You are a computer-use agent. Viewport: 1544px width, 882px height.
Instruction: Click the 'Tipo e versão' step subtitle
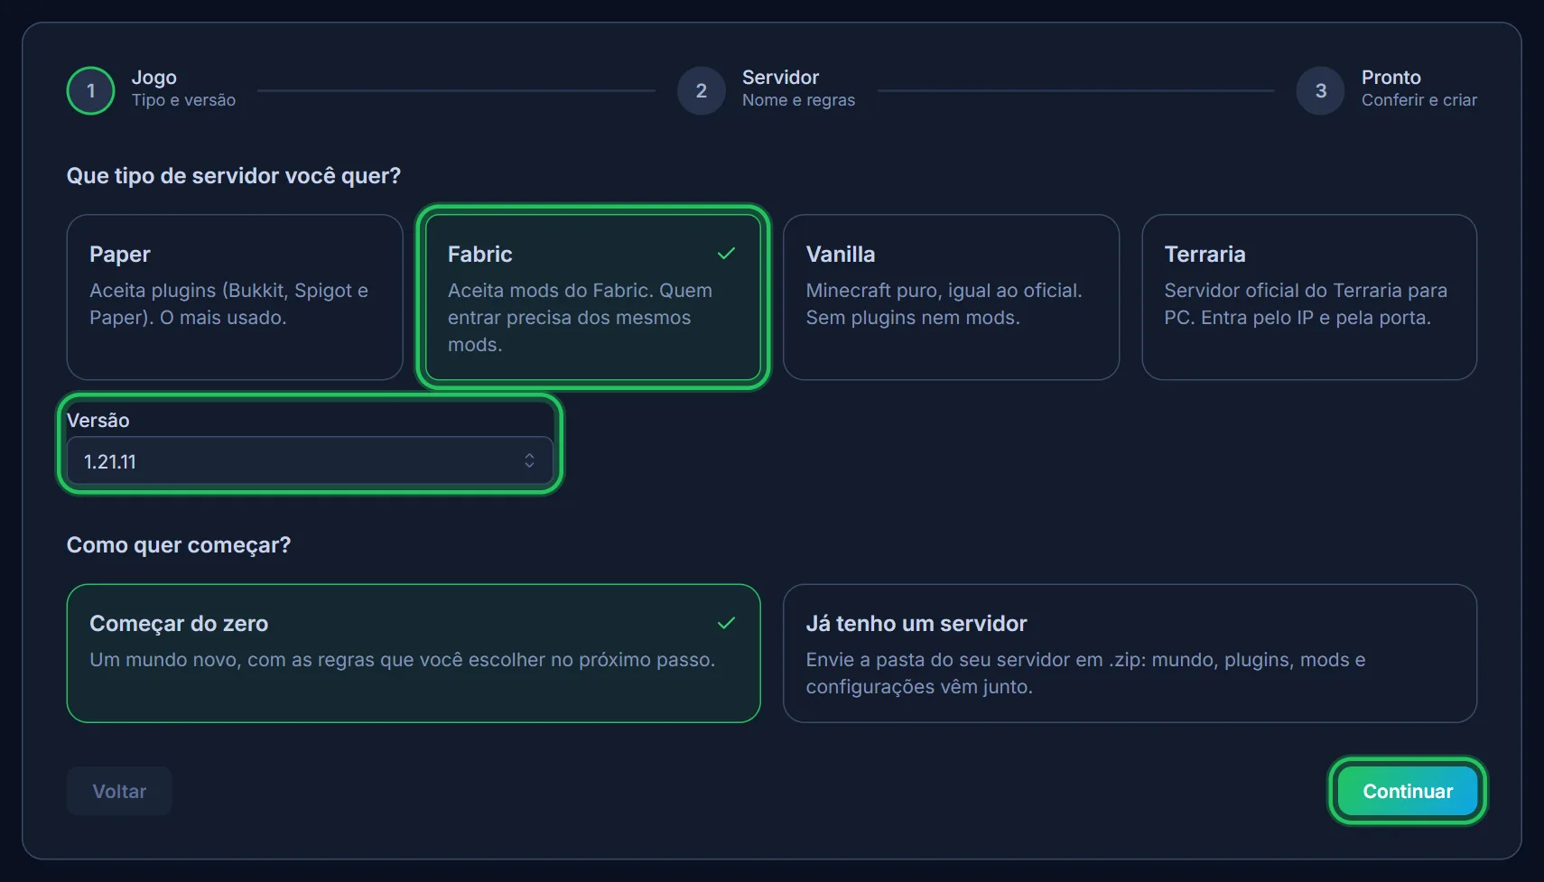[183, 100]
